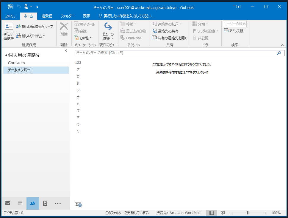Viewport: 288px width, 218px height.
Task: Create a new contact with 新しい連絡先
Action: click(9, 32)
